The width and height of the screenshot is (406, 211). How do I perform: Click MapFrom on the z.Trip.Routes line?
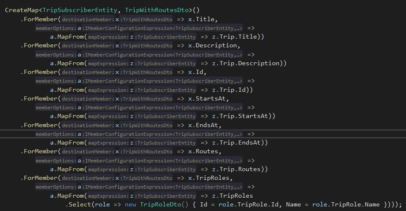[x=70, y=169]
